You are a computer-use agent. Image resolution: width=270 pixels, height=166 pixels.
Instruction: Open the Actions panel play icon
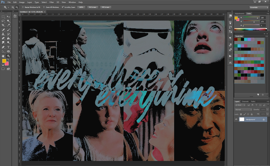[230, 56]
